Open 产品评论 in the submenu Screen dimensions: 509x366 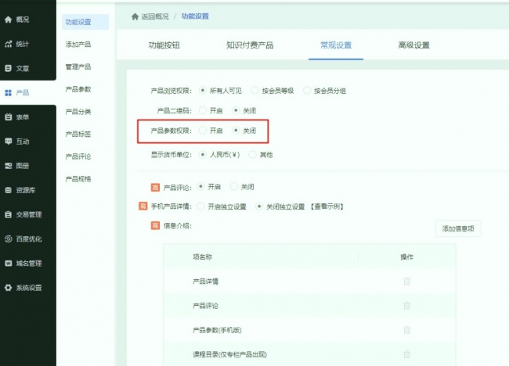pos(78,156)
